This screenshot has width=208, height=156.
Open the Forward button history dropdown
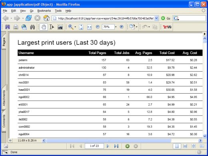coord(23,18)
